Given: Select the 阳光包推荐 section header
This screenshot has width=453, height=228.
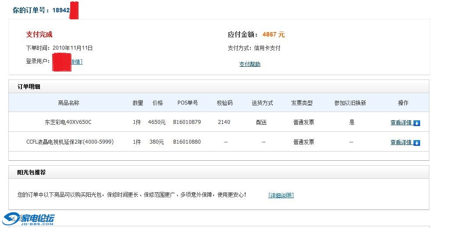Looking at the screenshot, I should 32,172.
